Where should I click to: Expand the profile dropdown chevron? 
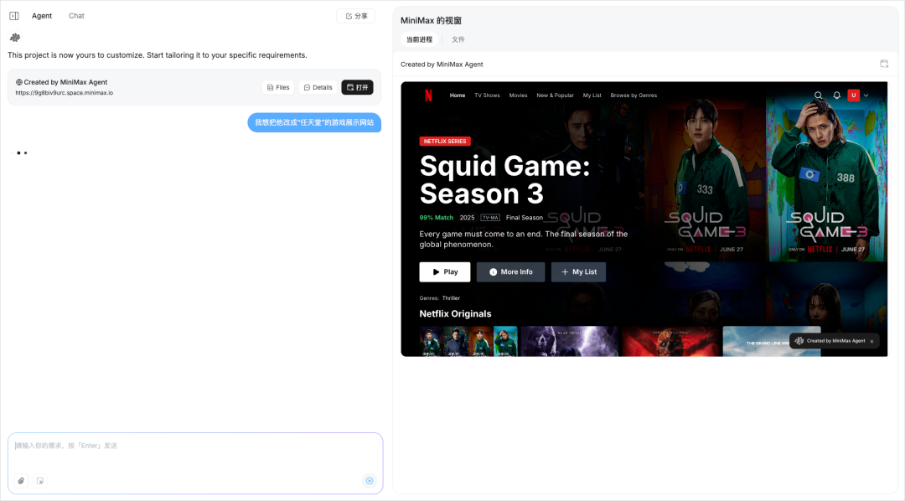(x=866, y=96)
